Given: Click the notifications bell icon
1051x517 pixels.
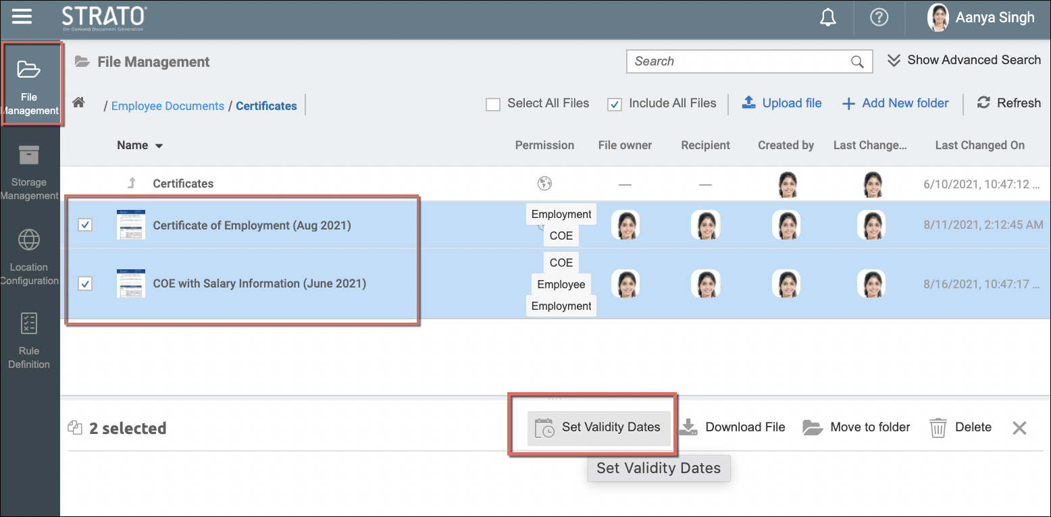Looking at the screenshot, I should [827, 18].
